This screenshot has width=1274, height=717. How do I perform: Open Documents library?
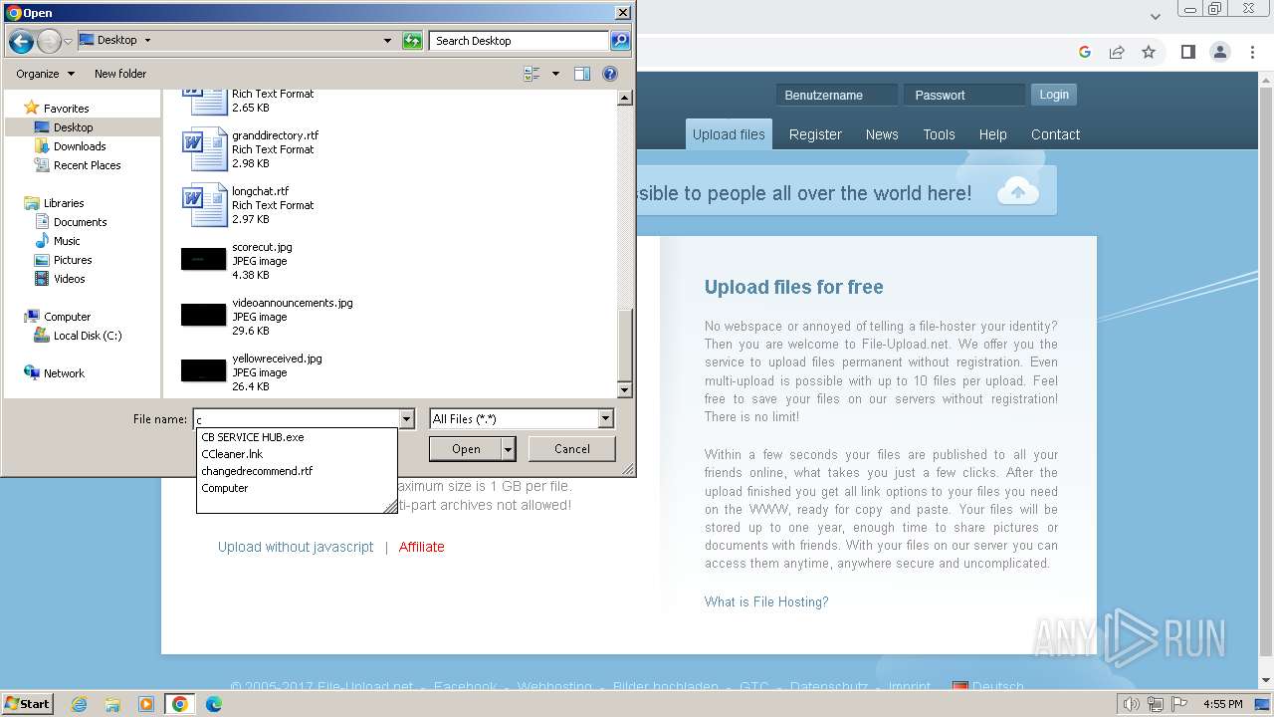point(80,222)
